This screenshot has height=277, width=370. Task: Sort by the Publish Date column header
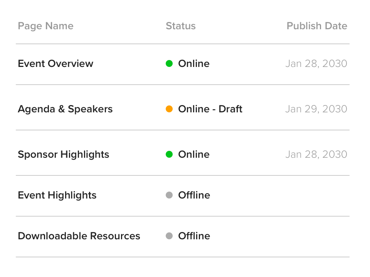coord(316,26)
